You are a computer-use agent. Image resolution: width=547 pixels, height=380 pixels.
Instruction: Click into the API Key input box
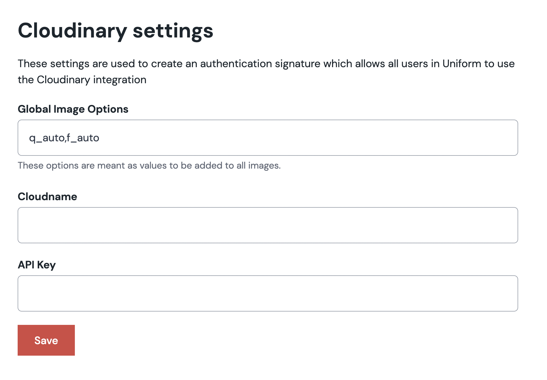(267, 293)
